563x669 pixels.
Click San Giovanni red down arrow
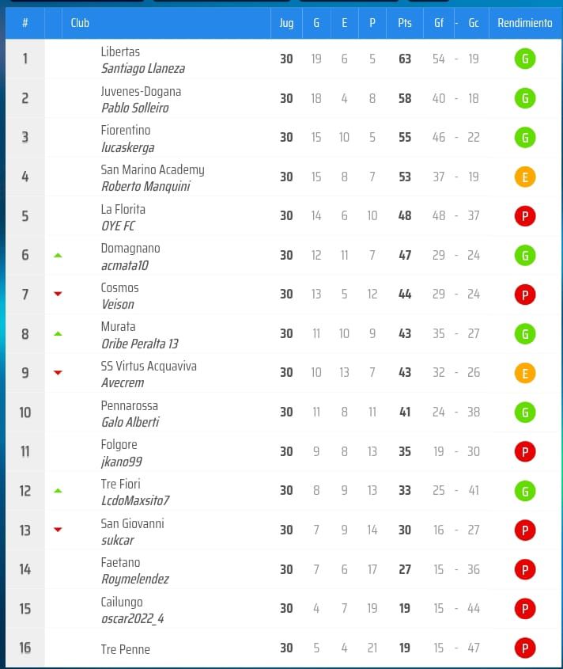click(57, 530)
